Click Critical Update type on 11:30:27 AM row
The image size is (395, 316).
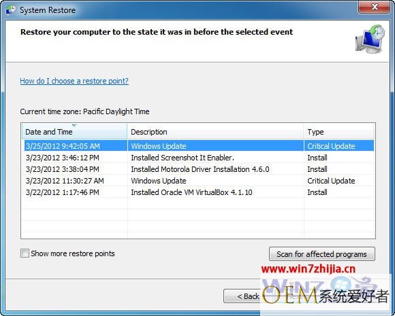pyautogui.click(x=331, y=181)
